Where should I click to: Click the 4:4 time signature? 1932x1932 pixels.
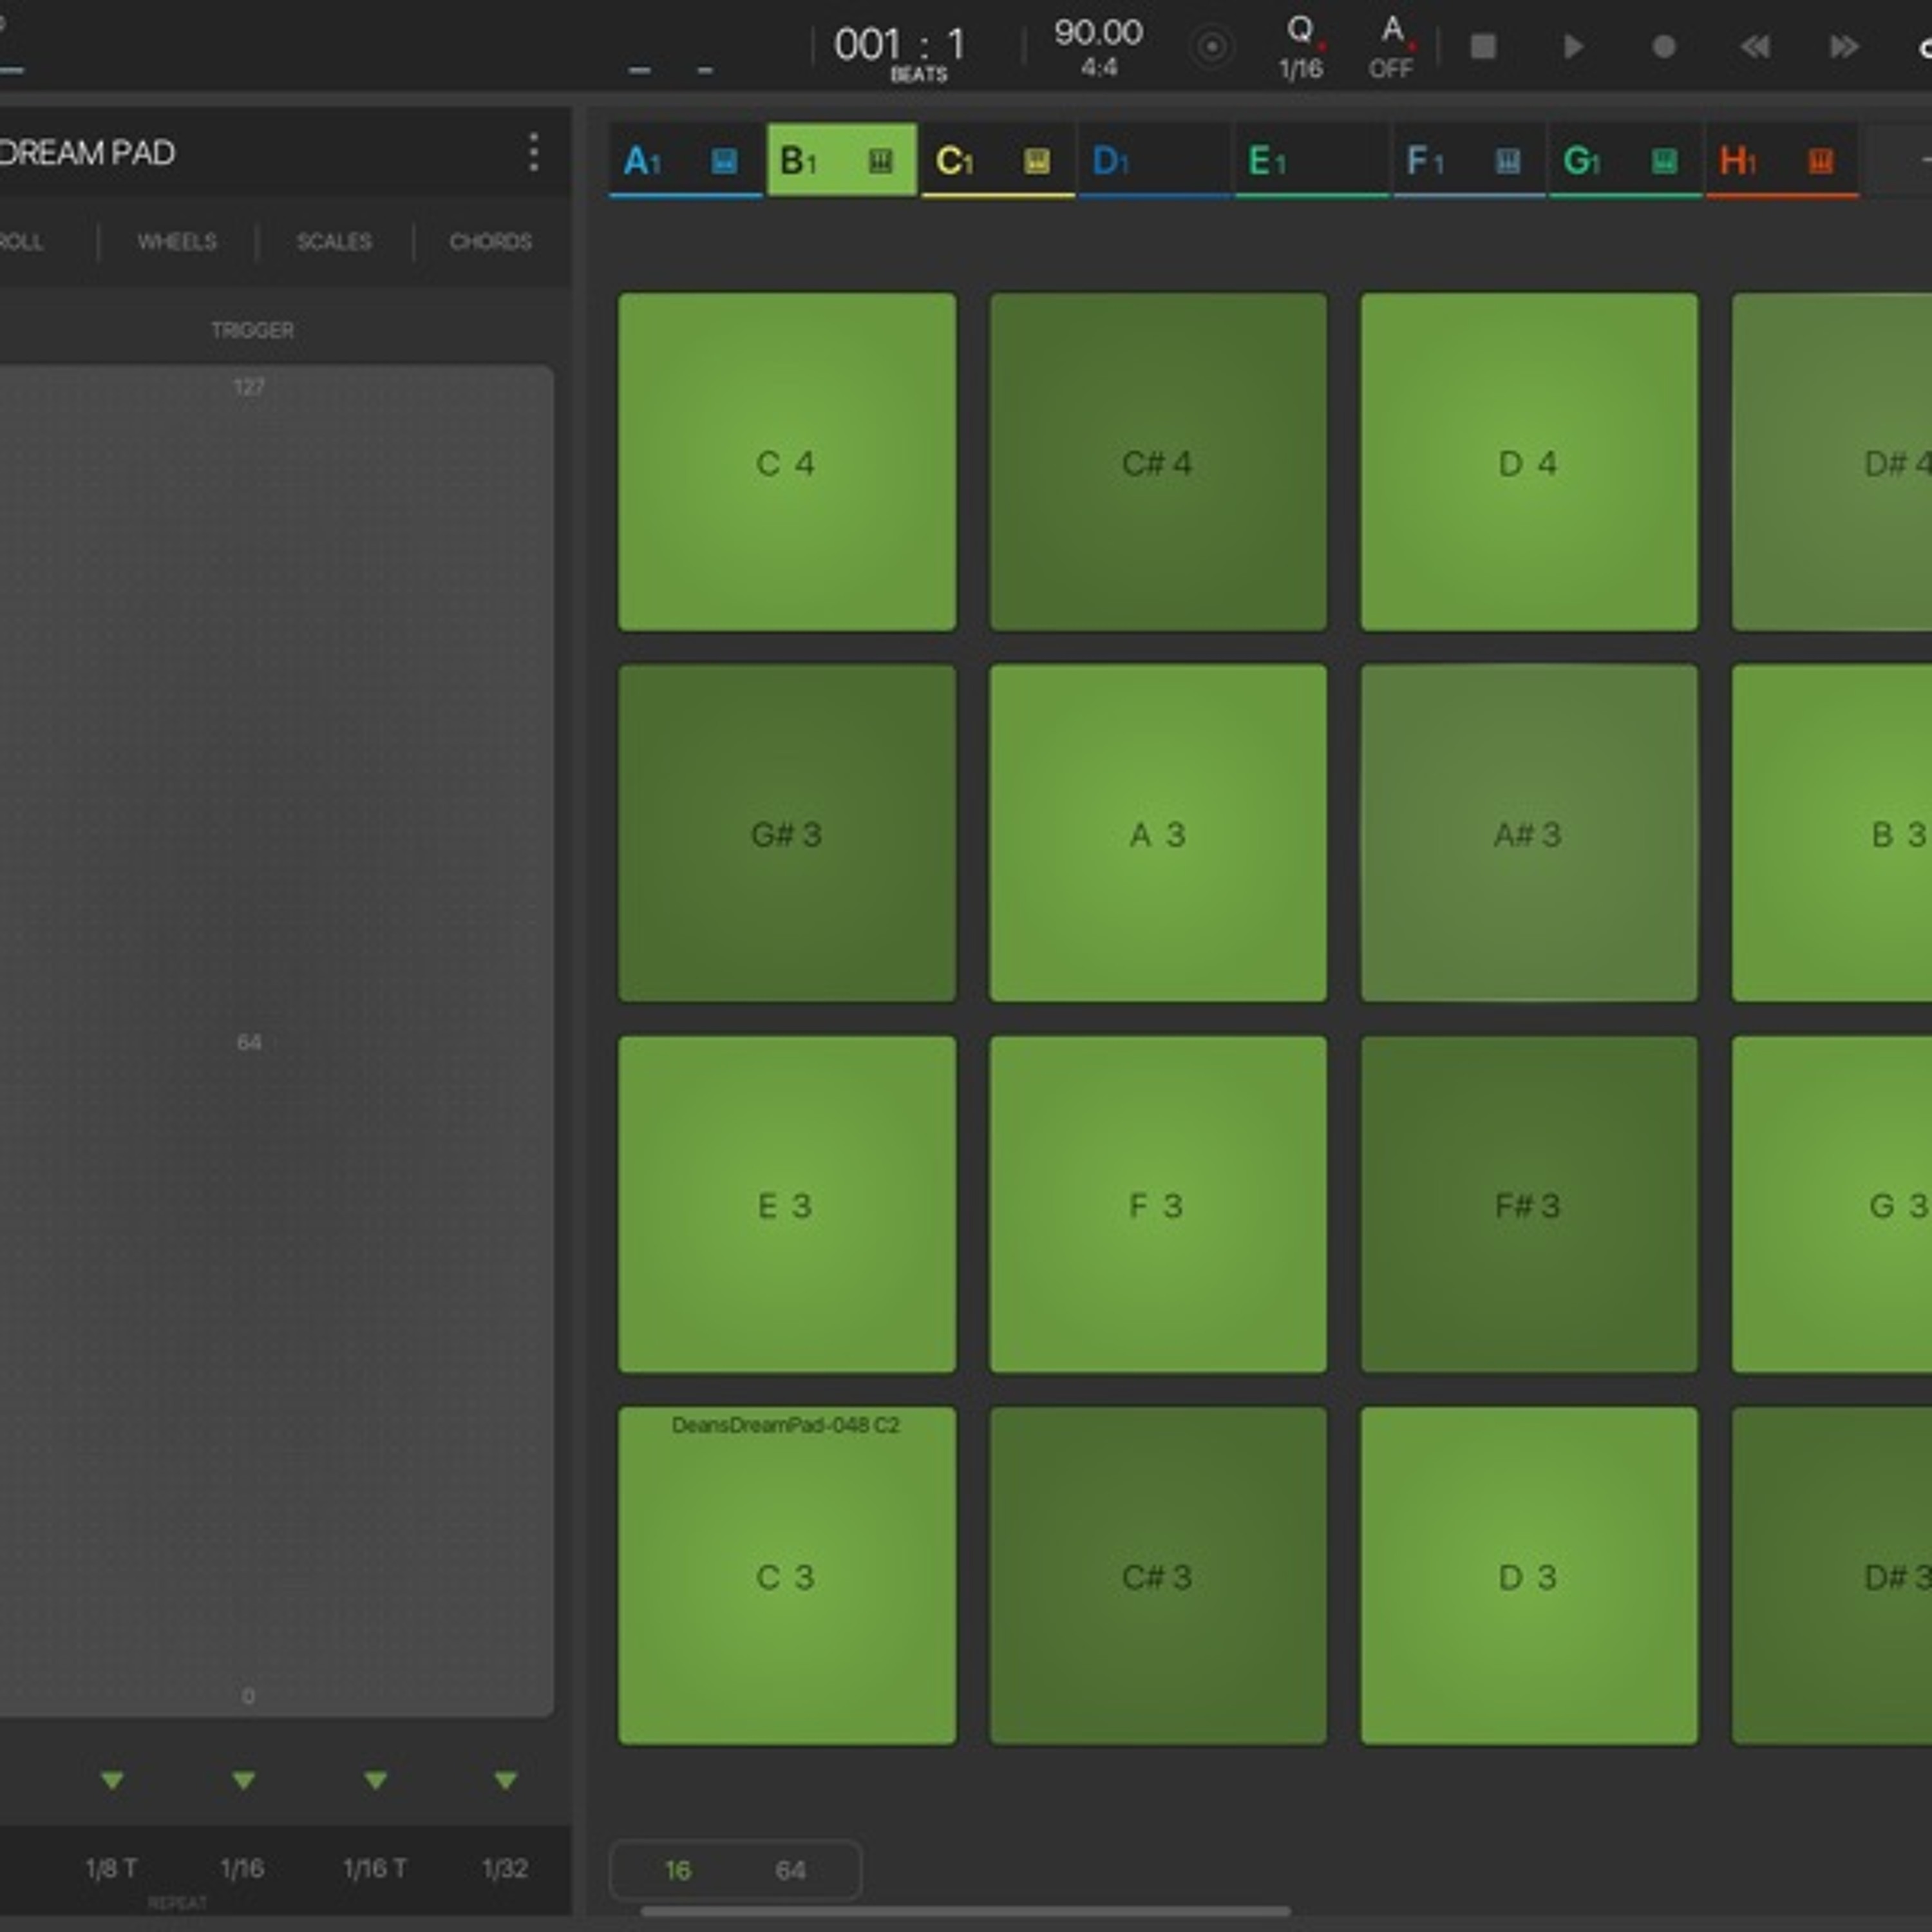coord(1099,68)
